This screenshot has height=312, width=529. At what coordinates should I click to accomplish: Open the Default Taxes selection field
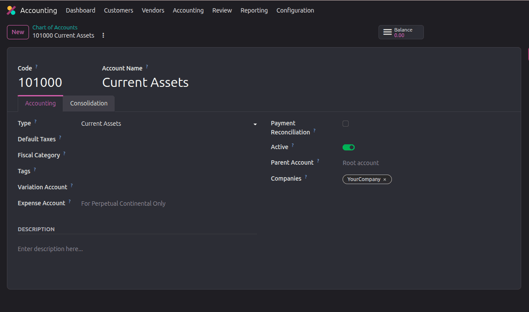click(169, 139)
